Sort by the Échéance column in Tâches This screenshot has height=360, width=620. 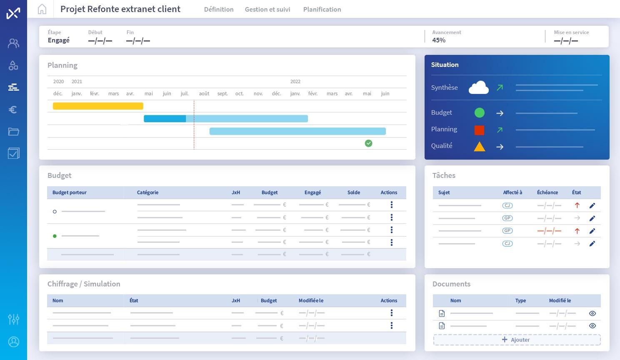tap(547, 192)
